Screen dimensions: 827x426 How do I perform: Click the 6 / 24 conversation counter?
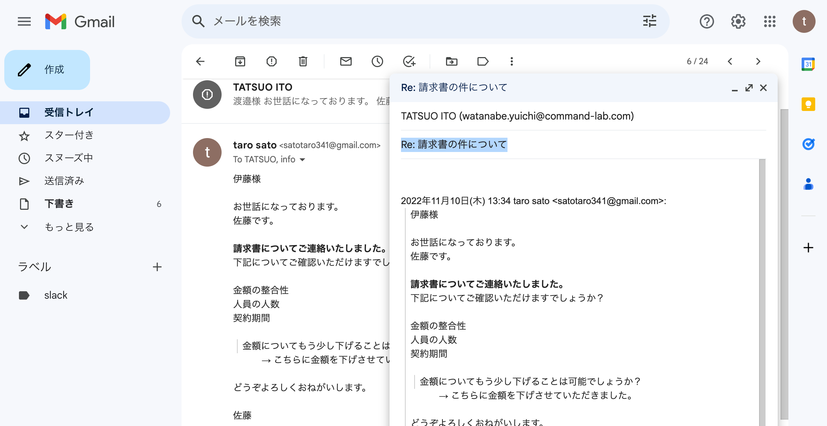697,61
